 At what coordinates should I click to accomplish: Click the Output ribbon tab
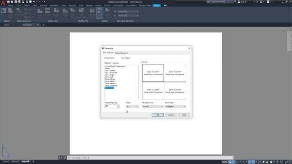click(x=98, y=5)
